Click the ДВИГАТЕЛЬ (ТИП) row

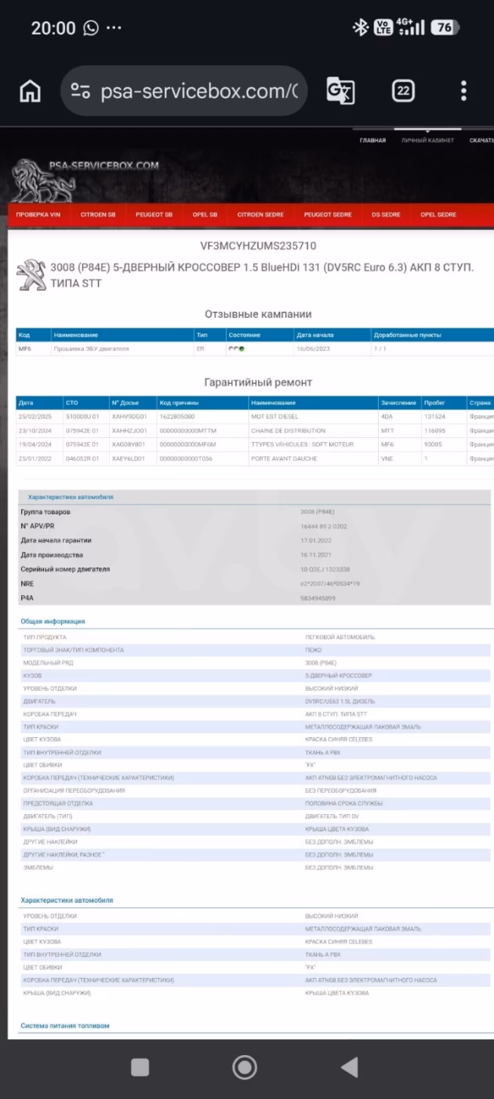(x=255, y=816)
